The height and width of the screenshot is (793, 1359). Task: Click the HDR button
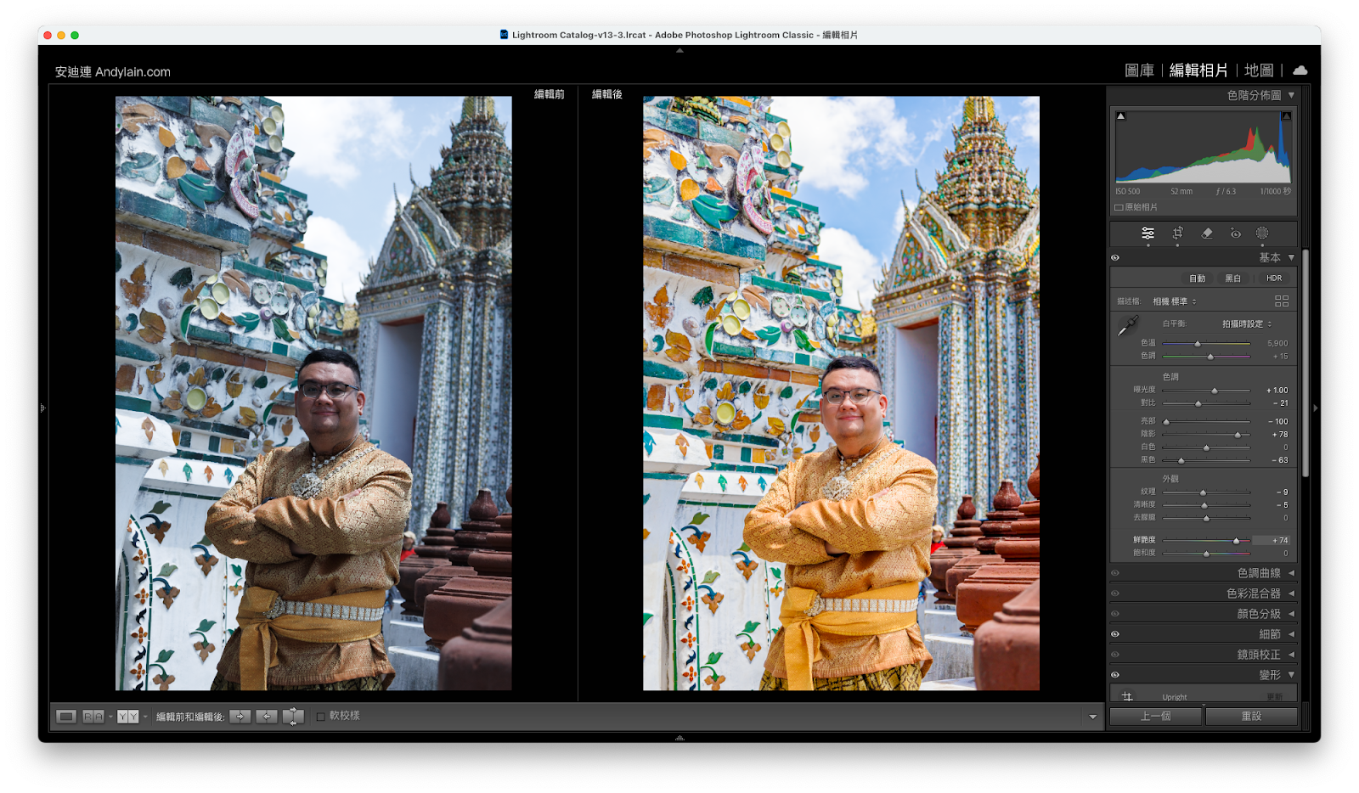click(1274, 278)
